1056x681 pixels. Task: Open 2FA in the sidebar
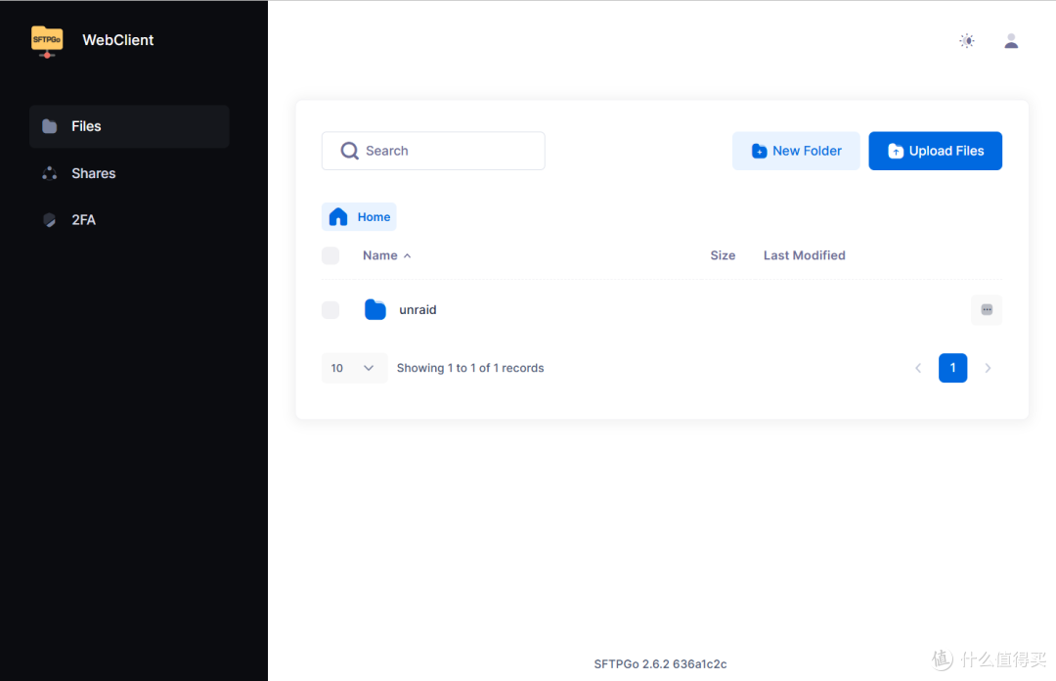(x=129, y=220)
